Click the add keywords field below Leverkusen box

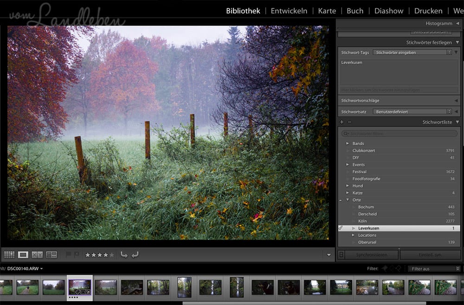pos(399,90)
